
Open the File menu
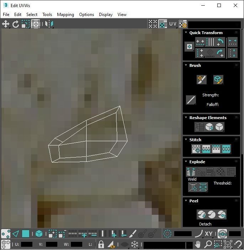6,15
